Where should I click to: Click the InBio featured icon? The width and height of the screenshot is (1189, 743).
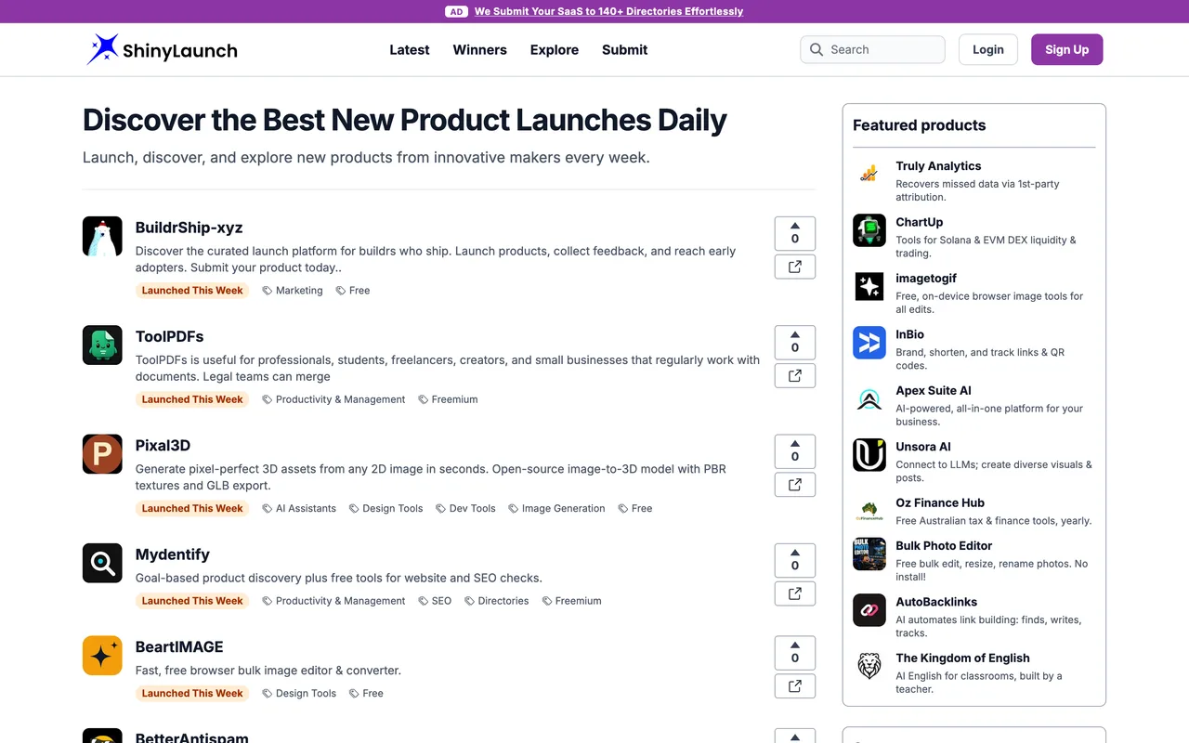(869, 343)
